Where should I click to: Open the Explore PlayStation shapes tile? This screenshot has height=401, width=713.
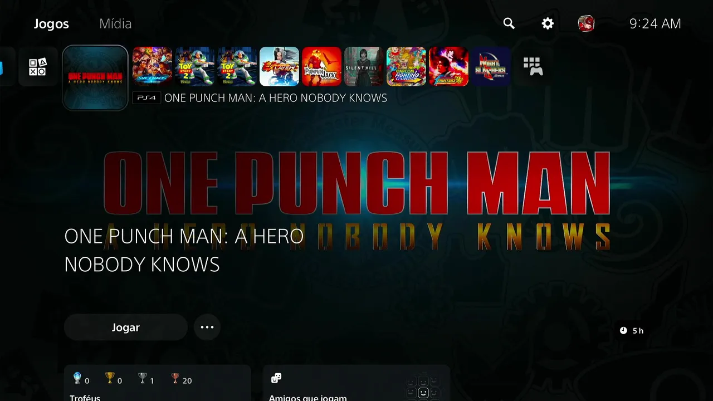[x=38, y=67]
